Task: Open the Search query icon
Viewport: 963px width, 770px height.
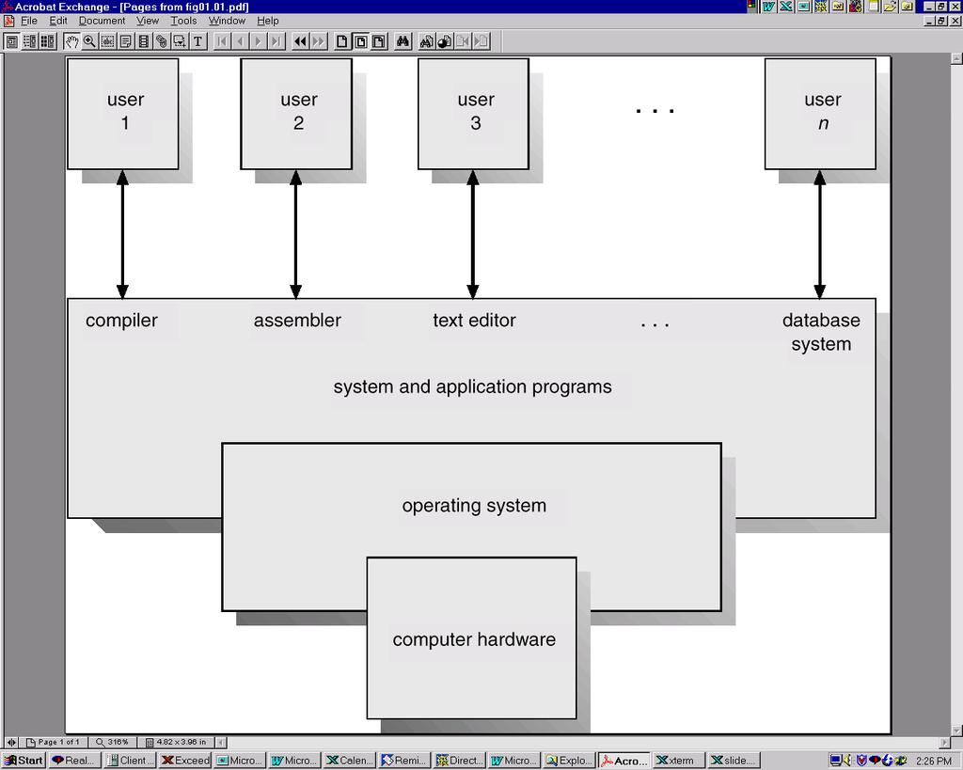Action: (x=426, y=41)
